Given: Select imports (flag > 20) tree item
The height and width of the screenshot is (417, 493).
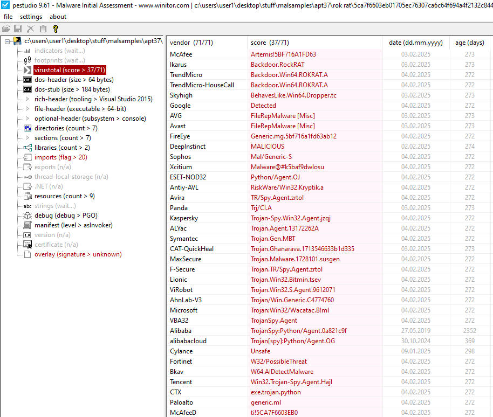Looking at the screenshot, I should pos(61,157).
